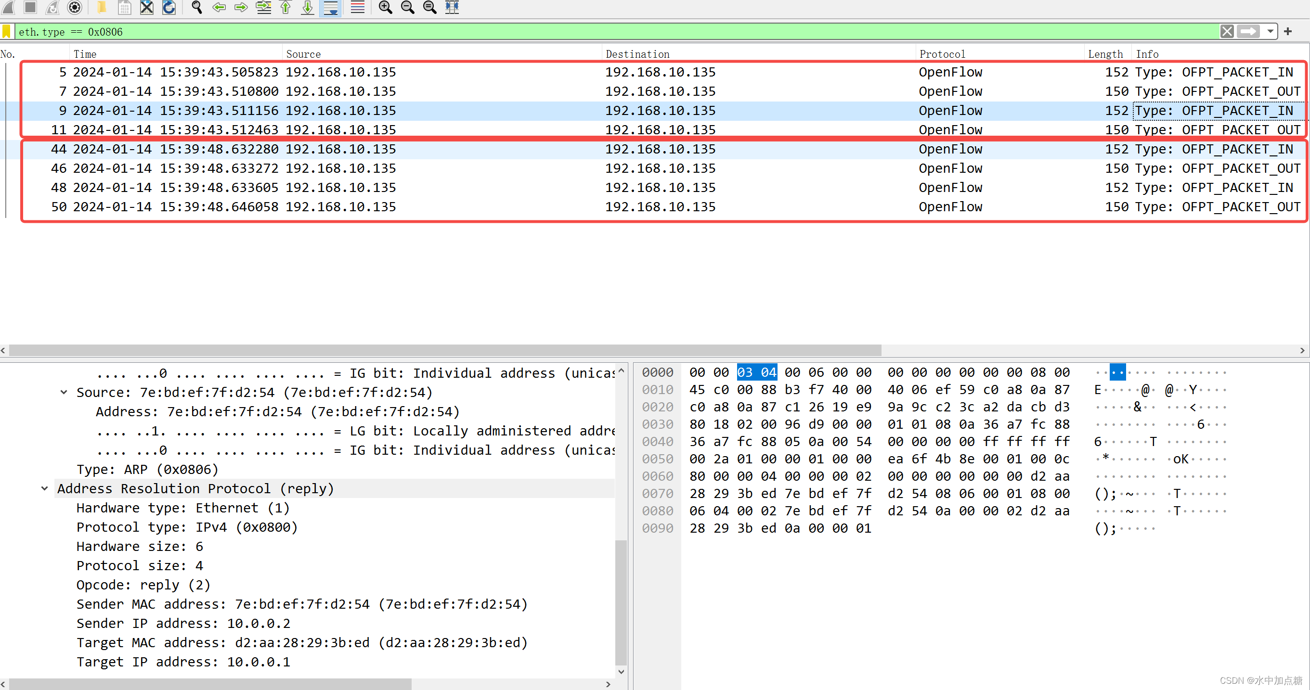This screenshot has height=690, width=1310.
Task: Toggle auto-scroll during live capture
Action: click(331, 7)
